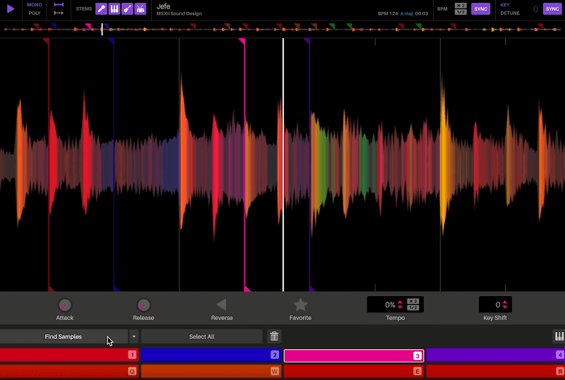Click the Select All button

[201, 337]
